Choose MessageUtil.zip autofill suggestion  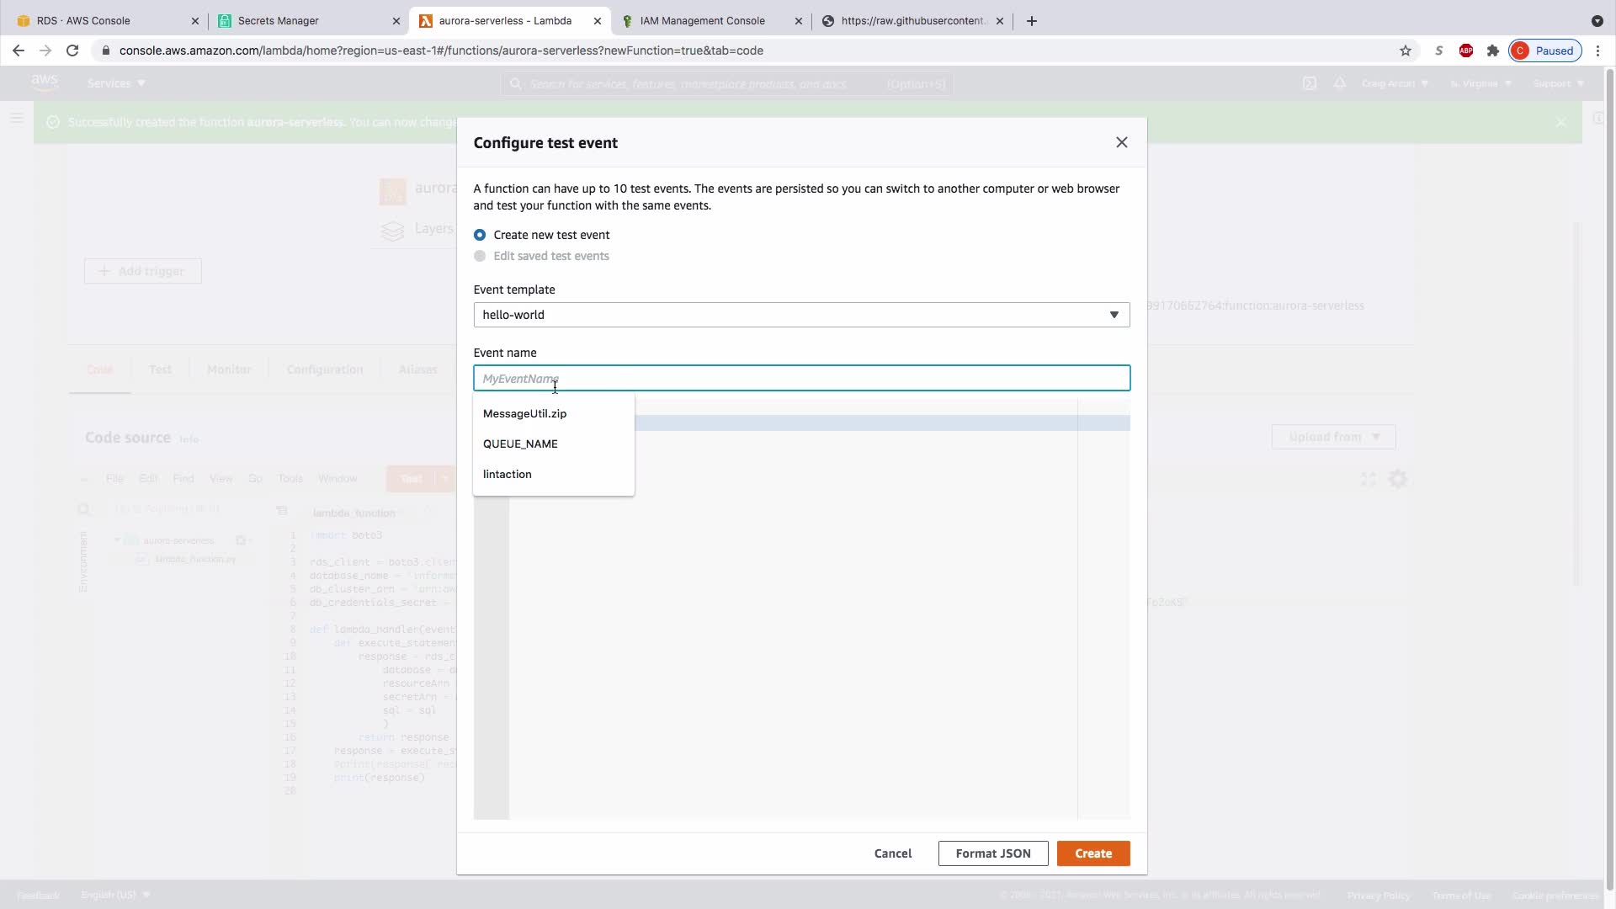click(524, 413)
